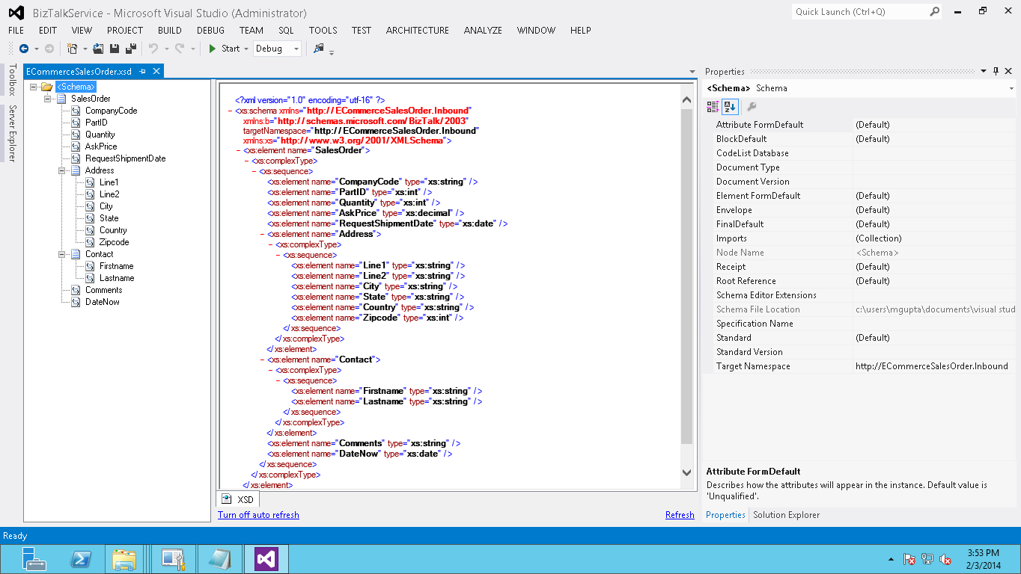Collapse the Address tree node
Viewport: 1021px width, 574px height.
pyautogui.click(x=63, y=170)
